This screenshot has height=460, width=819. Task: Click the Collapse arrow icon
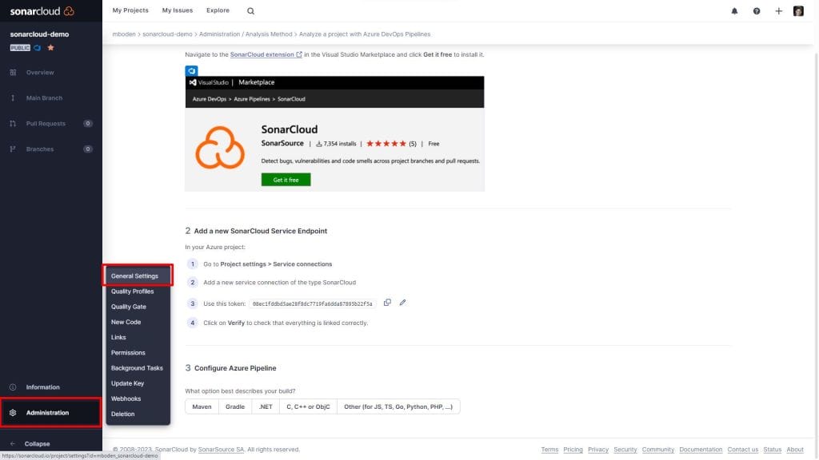click(13, 444)
